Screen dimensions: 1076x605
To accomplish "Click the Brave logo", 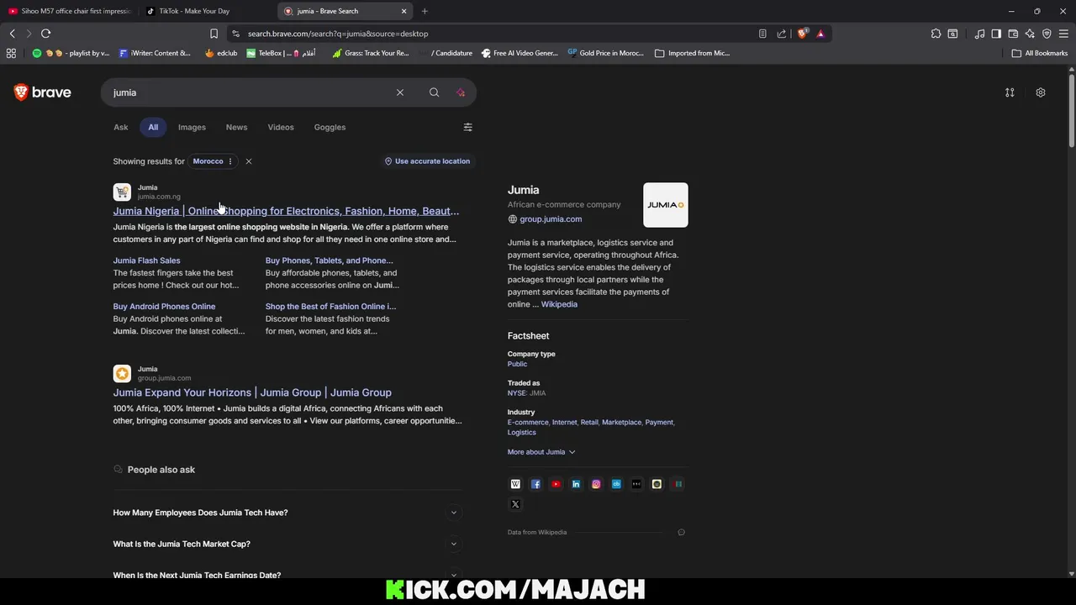I will point(43,92).
